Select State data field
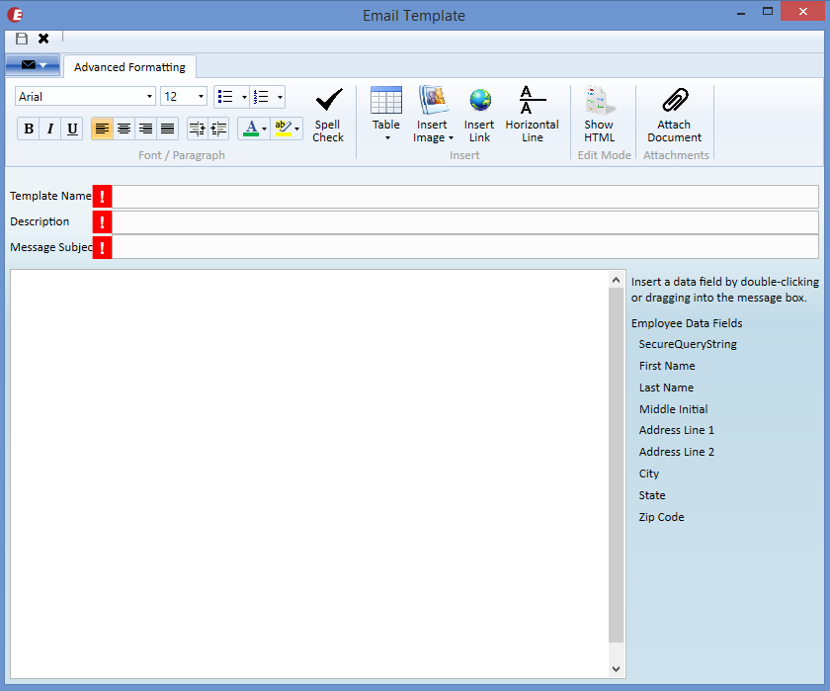 652,495
